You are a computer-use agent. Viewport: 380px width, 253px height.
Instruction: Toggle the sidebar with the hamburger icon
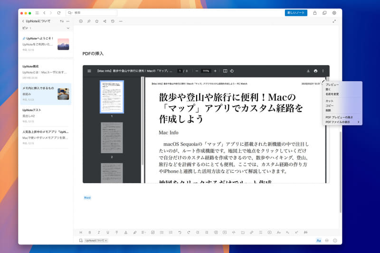[37, 13]
